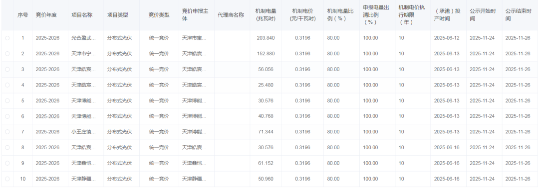Click the 152.880 value in row 2
Viewport: 539px width, 190px height.
[266, 54]
